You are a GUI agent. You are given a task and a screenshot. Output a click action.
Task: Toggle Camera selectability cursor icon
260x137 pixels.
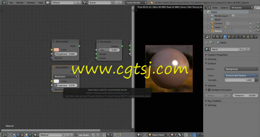pos(254,23)
